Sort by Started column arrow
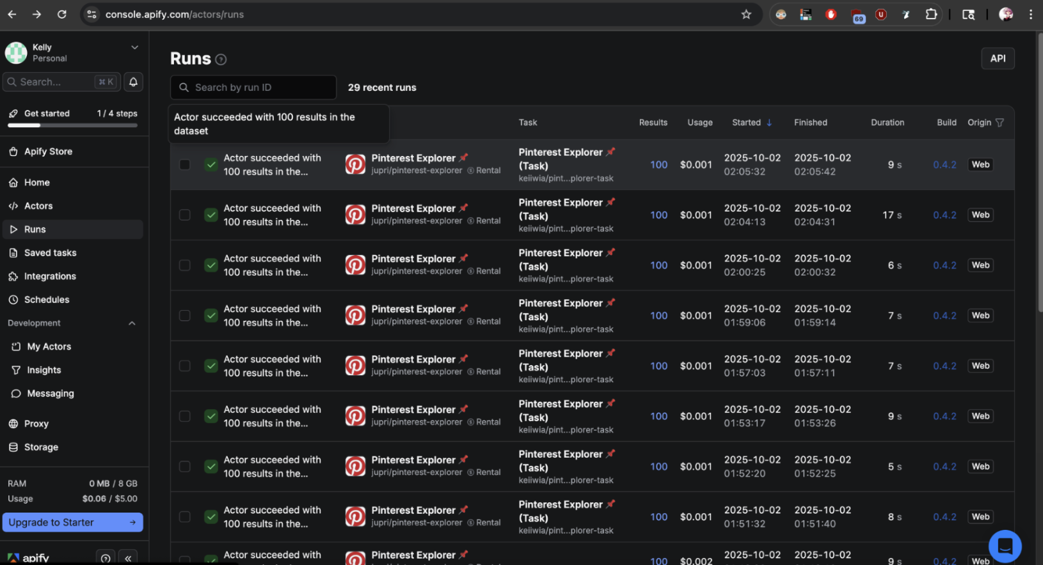This screenshot has height=565, width=1043. coord(769,123)
